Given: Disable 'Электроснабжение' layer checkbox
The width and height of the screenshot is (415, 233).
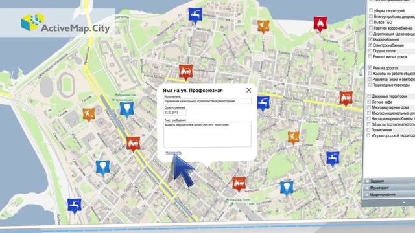Looking at the screenshot, I should point(370,45).
